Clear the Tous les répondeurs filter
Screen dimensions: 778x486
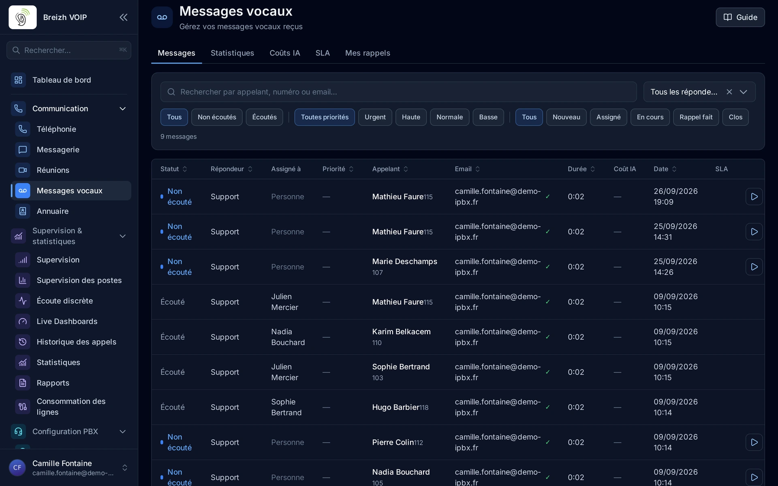click(729, 92)
